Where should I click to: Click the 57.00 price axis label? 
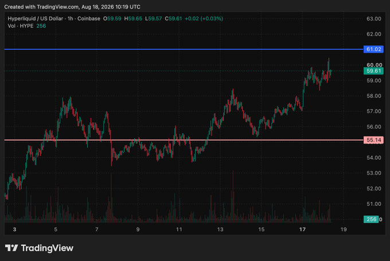point(373,111)
